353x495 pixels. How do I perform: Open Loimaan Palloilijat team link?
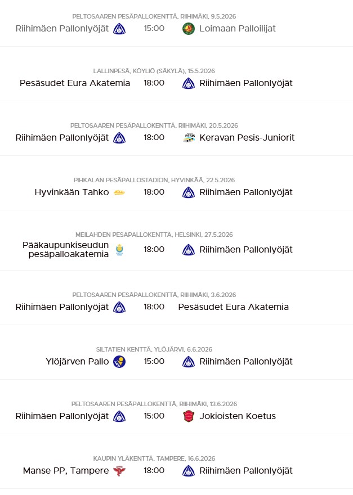coord(238,28)
